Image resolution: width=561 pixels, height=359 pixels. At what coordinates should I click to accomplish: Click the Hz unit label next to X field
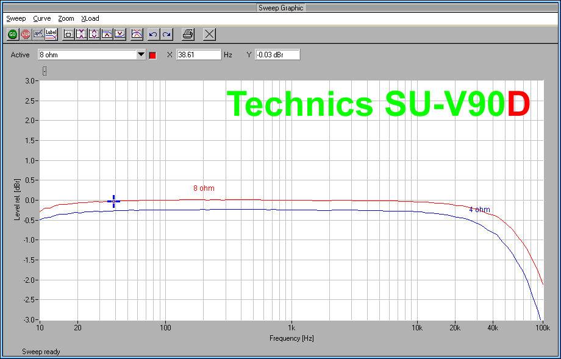228,55
